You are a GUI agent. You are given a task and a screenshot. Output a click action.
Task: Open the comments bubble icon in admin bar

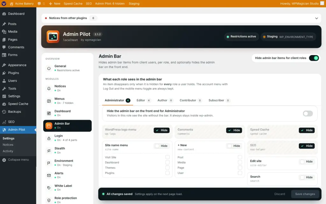(x=39, y=4)
